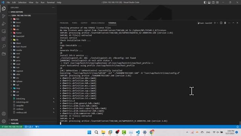Open the Search view in activity bar
The width and height of the screenshot is (241, 136).
pyautogui.click(x=4, y=46)
